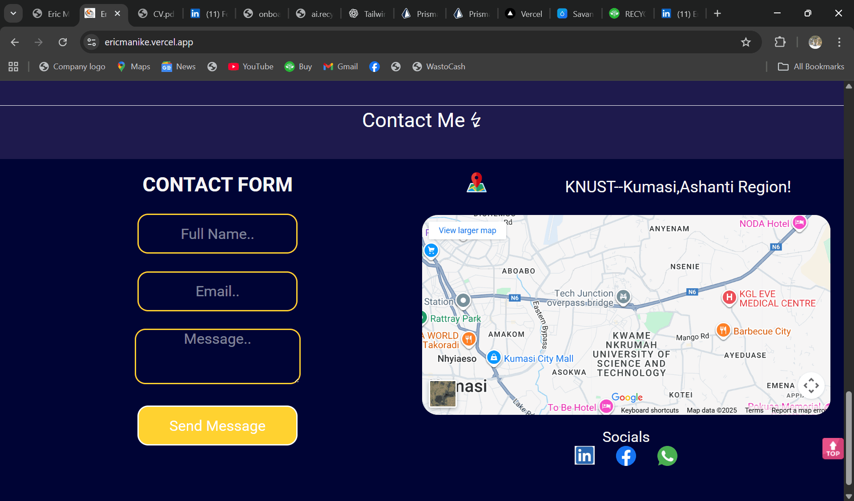The height and width of the screenshot is (501, 854).
Task: Reload the ericmanike.vercel.app page
Action: (x=63, y=42)
